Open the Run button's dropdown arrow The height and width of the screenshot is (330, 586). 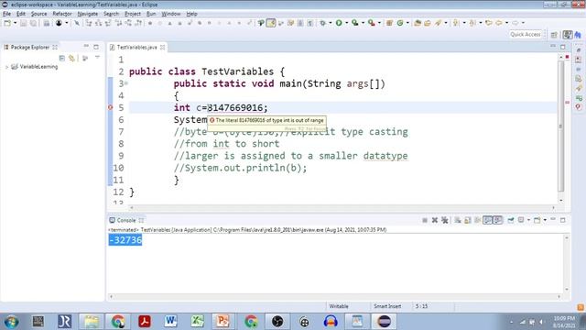point(346,23)
